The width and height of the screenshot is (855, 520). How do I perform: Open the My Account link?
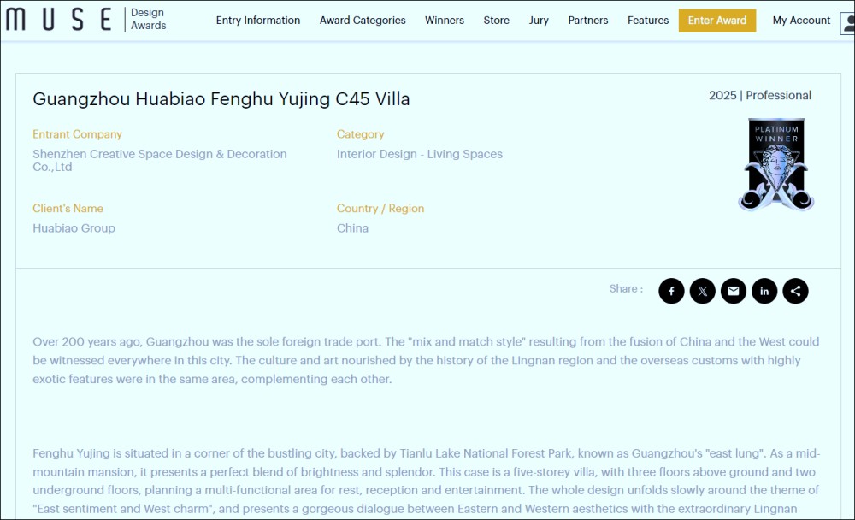(801, 21)
